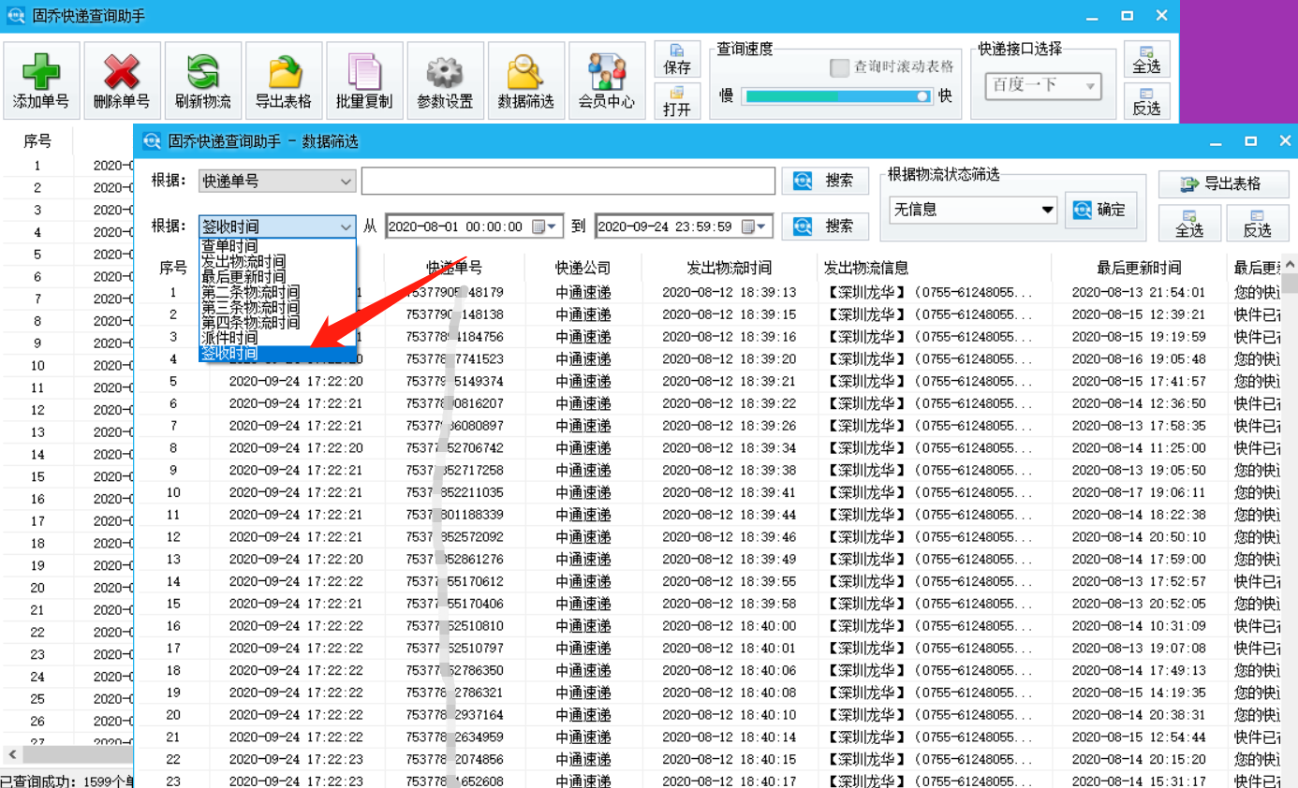
Task: Click 搜索 next to the date range
Action: (x=825, y=226)
